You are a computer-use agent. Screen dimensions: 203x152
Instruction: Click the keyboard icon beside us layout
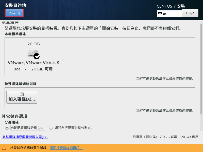click(160, 14)
